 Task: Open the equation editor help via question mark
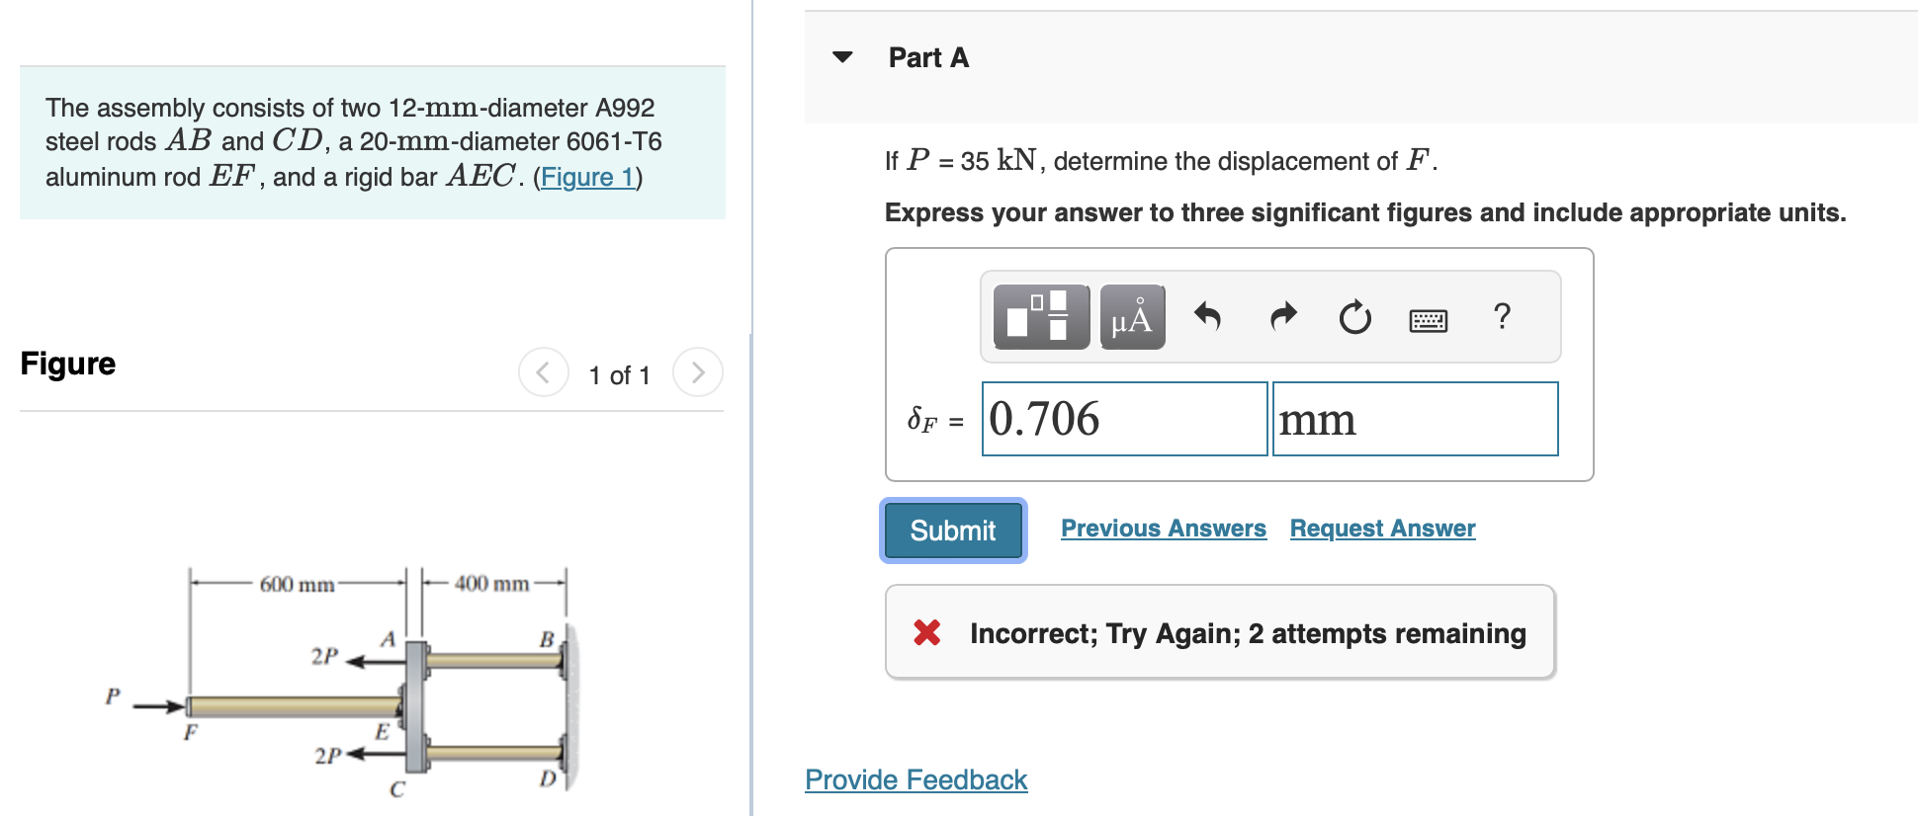(x=1503, y=316)
